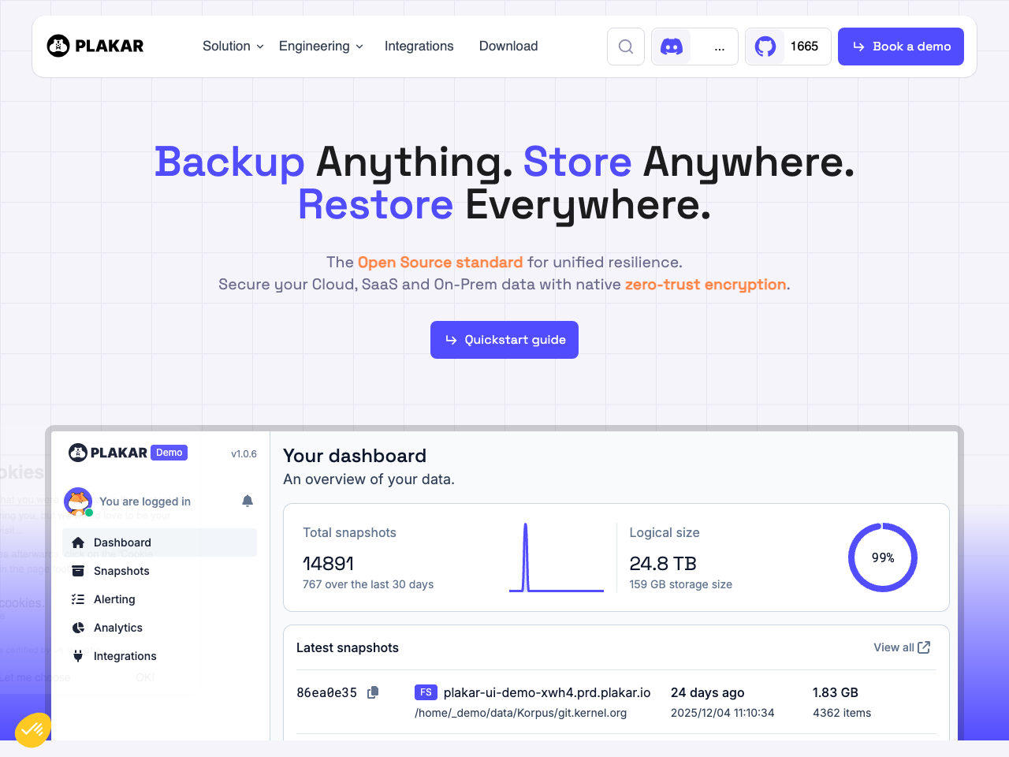This screenshot has height=757, width=1009.
Task: Click the user avatar icon
Action: [78, 501]
